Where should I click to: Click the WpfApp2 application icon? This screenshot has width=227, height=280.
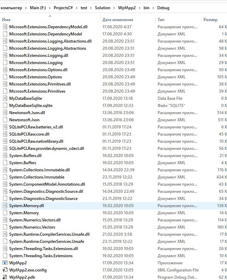5,263
